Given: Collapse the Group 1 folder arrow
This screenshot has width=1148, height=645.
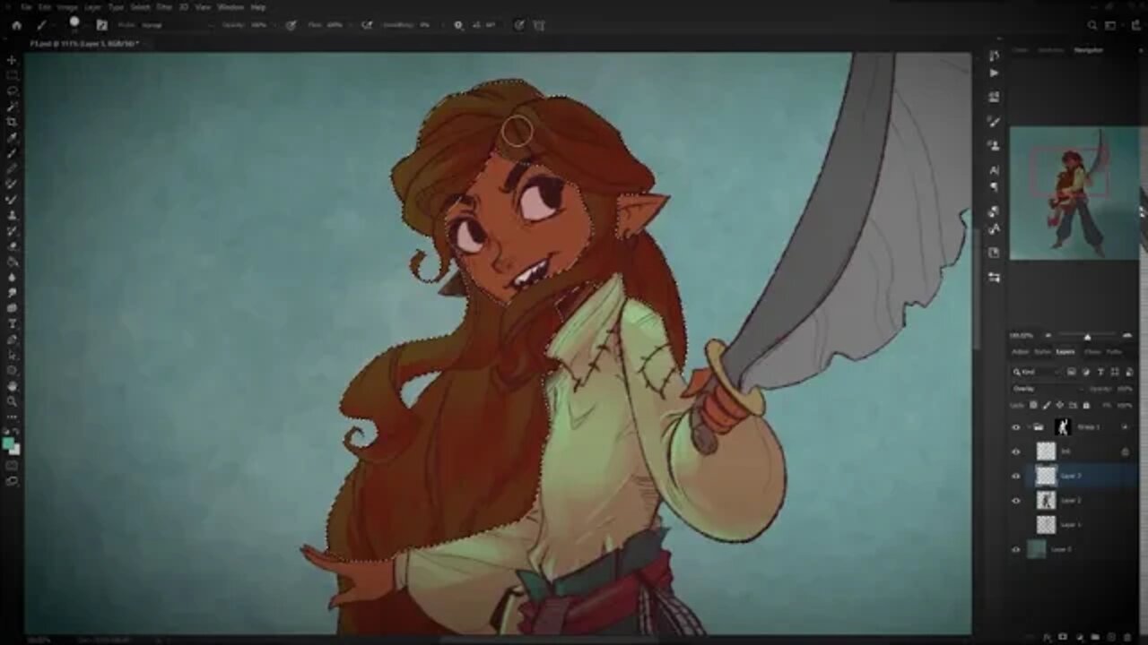Looking at the screenshot, I should [1028, 426].
